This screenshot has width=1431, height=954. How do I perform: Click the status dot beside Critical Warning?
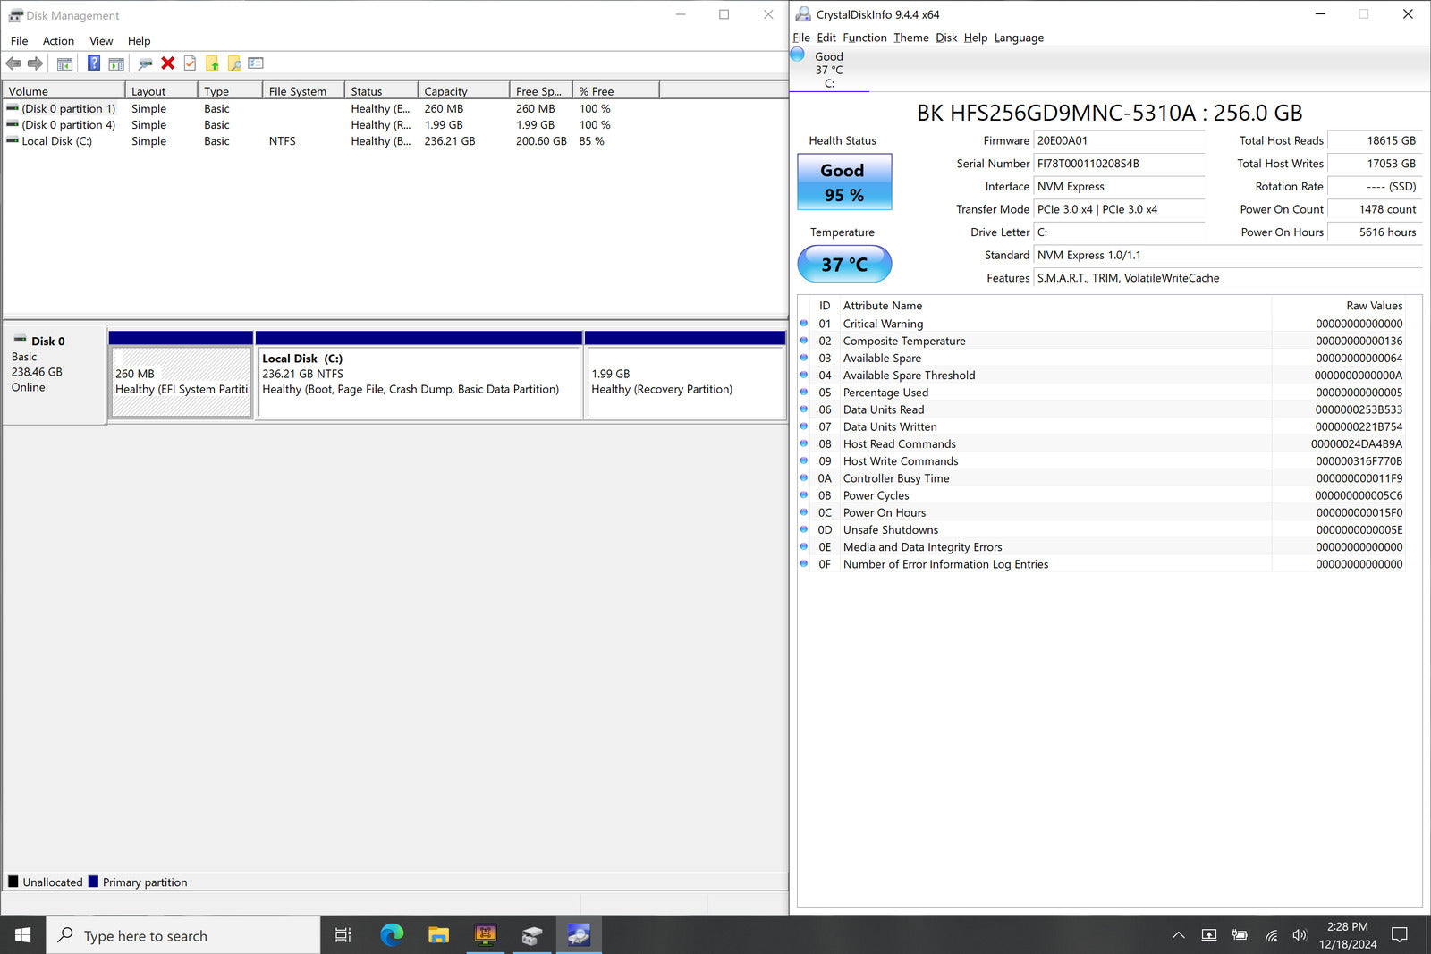coord(804,324)
